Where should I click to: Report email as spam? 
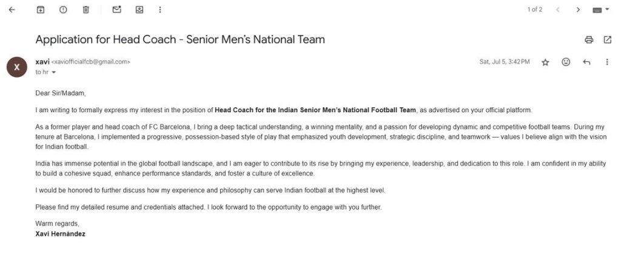(x=63, y=10)
